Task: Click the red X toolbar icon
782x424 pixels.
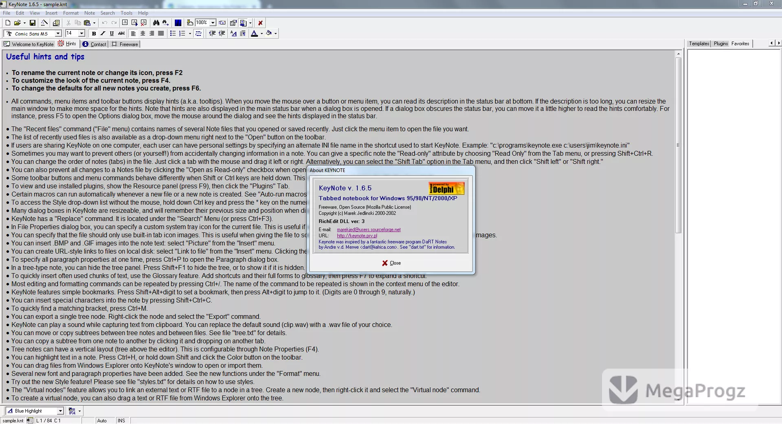Action: tap(260, 23)
